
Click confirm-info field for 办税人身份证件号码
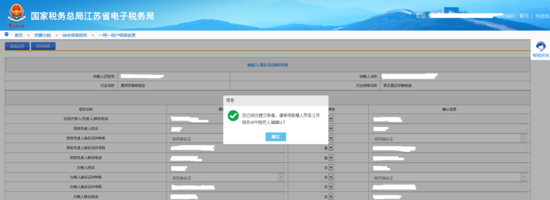[x=449, y=187]
